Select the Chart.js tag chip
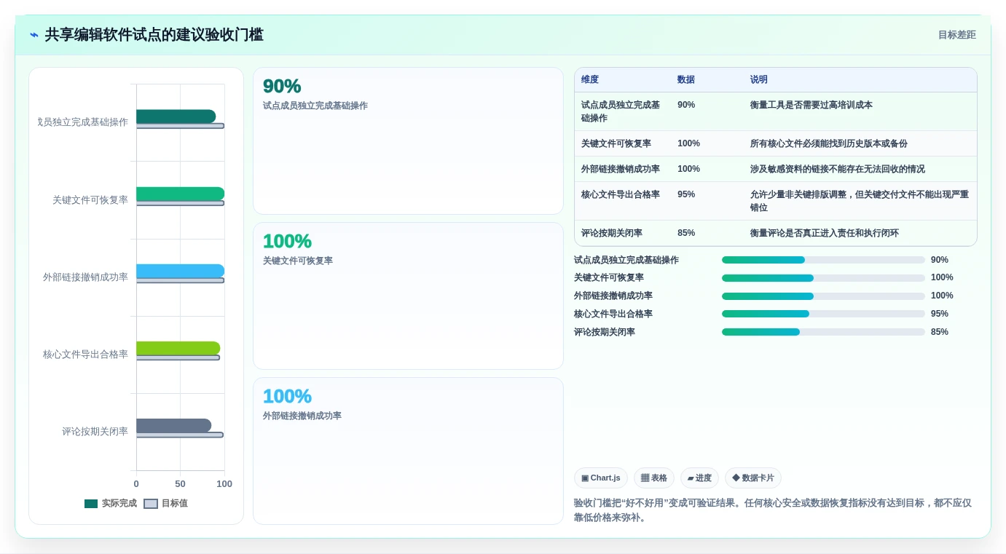The height and width of the screenshot is (554, 1006). (x=601, y=478)
